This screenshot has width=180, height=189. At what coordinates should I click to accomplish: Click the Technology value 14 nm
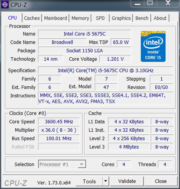[51, 59]
